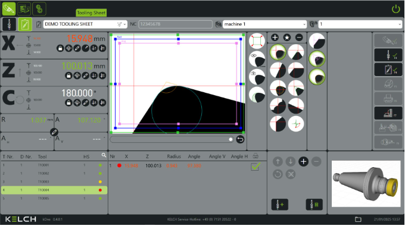Select the circle center measuring method icon
Viewport: 405px width, 232px height.
coord(278,88)
